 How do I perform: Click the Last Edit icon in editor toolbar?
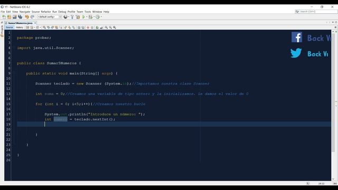(27, 27)
